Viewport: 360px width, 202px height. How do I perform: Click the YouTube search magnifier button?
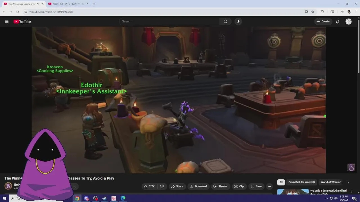click(x=226, y=22)
